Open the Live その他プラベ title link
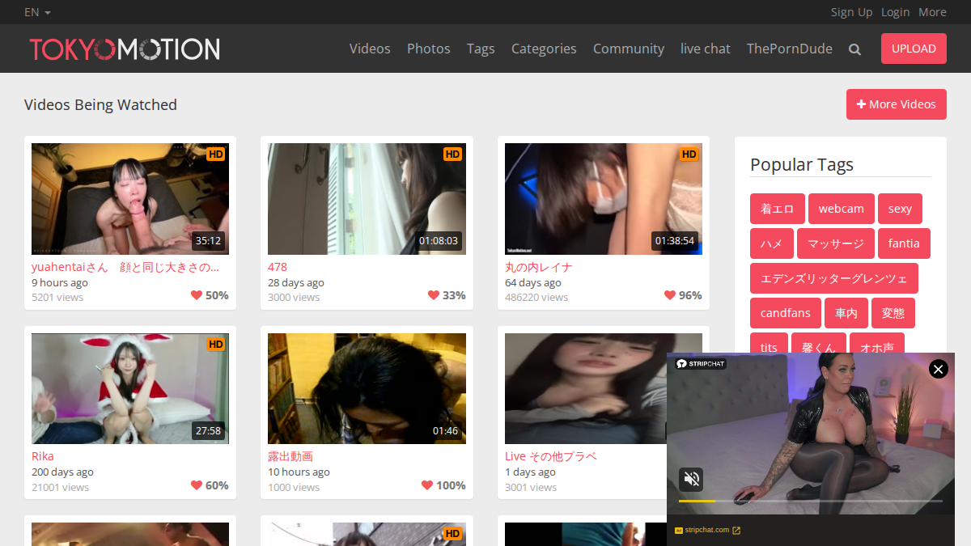Image resolution: width=971 pixels, height=546 pixels. (551, 456)
